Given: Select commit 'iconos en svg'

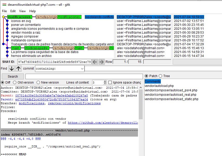Looking at the screenshot, I should tap(21, 21).
